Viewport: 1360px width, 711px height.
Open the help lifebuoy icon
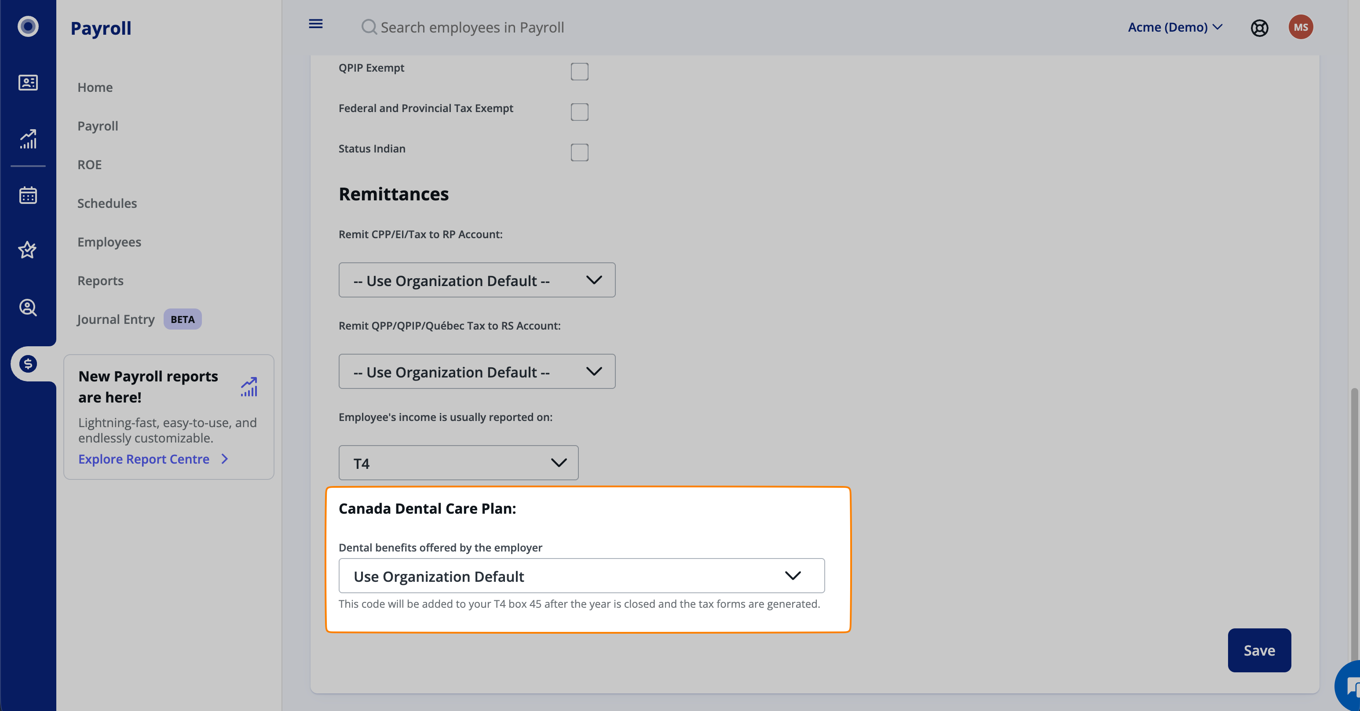(x=1259, y=27)
